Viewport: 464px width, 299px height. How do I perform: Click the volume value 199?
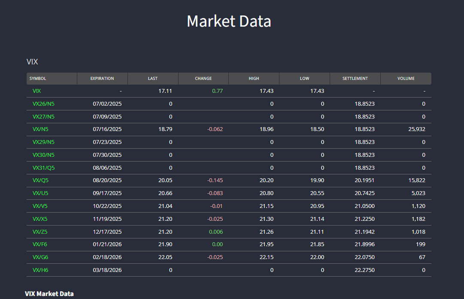coord(421,244)
